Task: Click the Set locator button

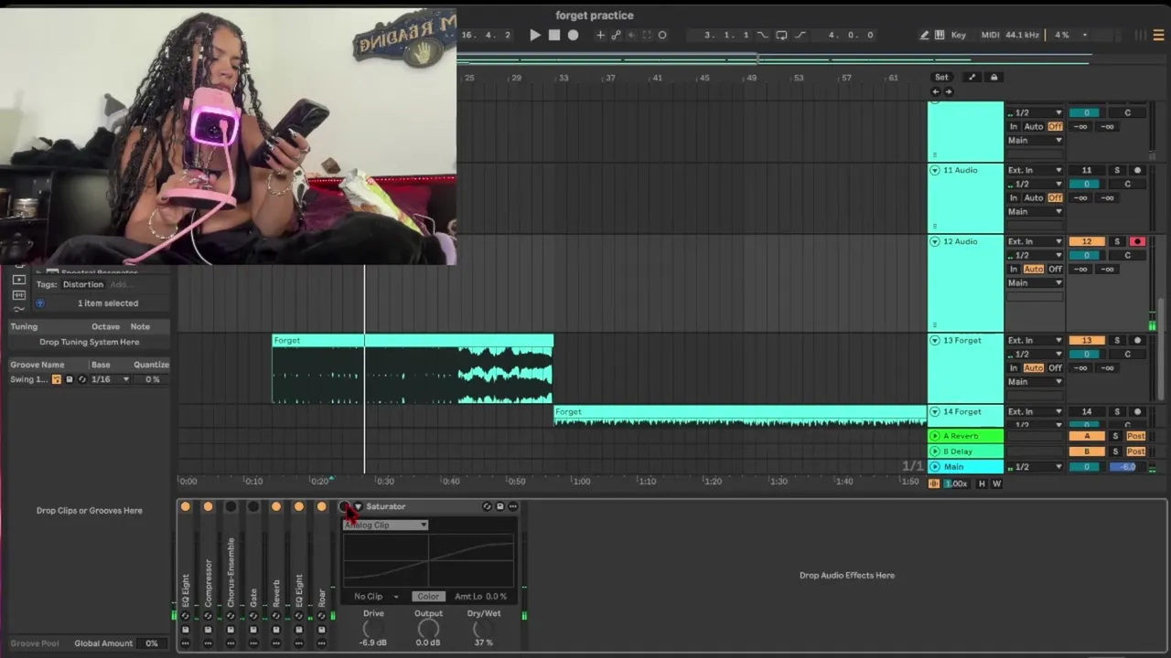Action: pyautogui.click(x=941, y=77)
